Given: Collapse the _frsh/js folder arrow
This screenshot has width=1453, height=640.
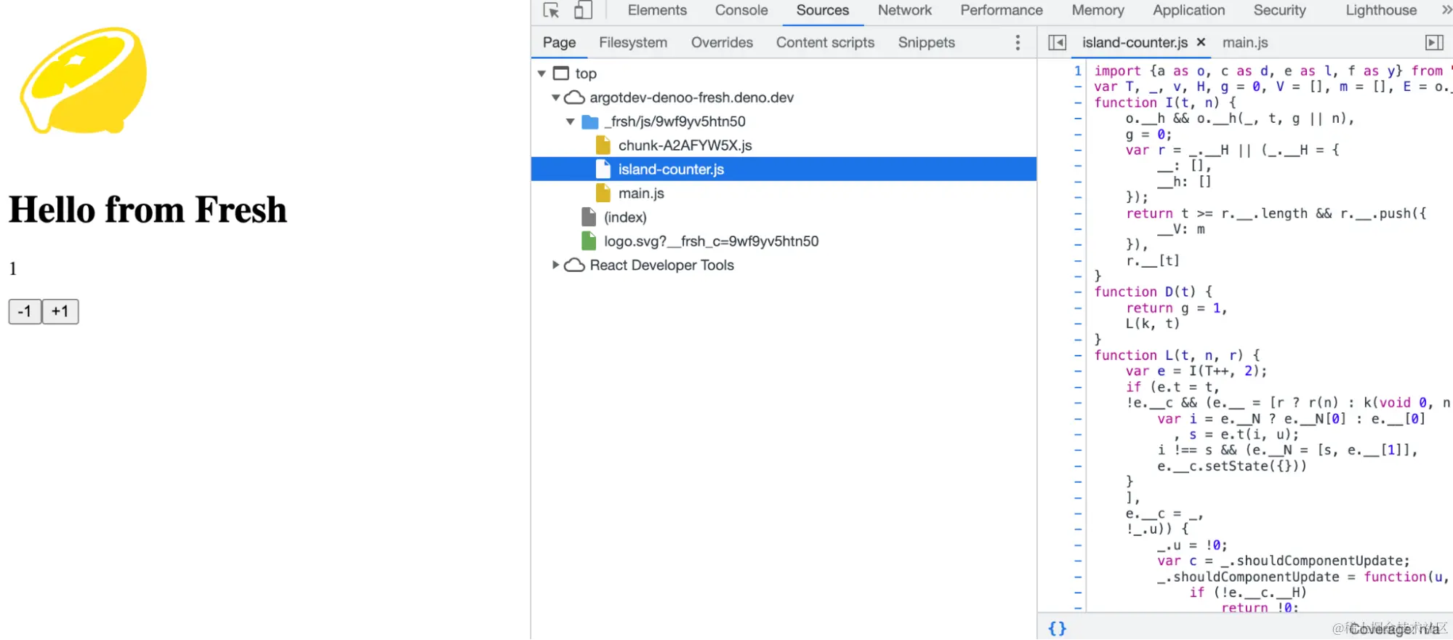Looking at the screenshot, I should 571,121.
